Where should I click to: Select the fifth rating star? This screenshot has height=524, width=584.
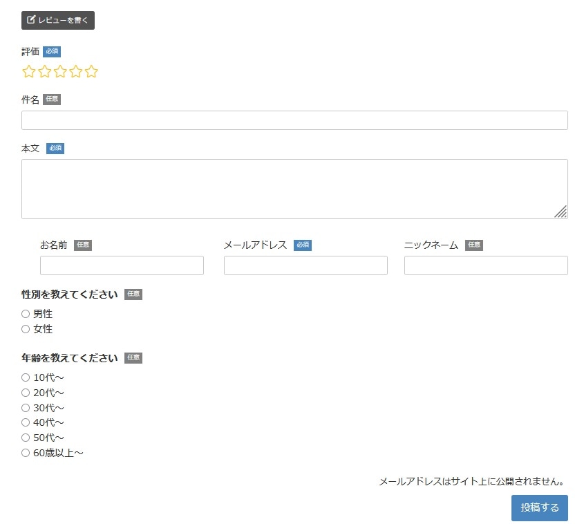[x=91, y=71]
